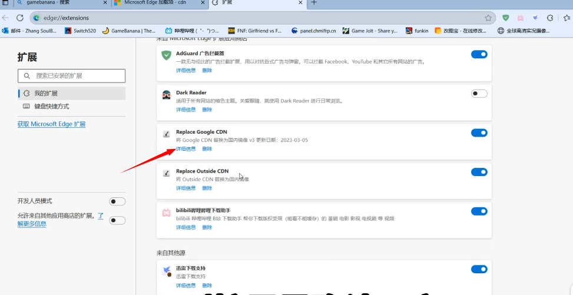Open 详细信息 for AdGuard
573x295 pixels.
(186, 70)
